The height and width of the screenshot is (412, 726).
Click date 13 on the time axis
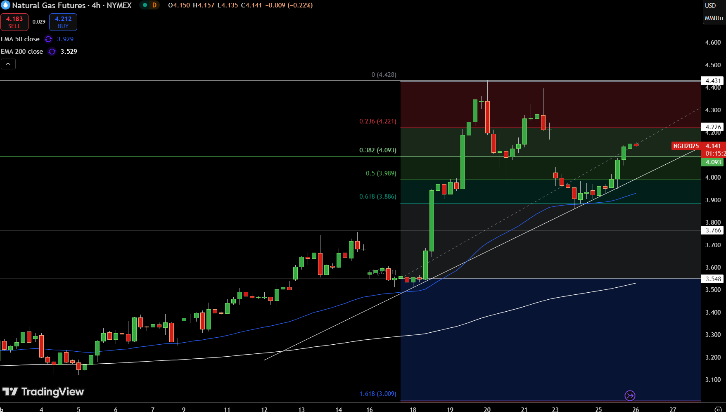pyautogui.click(x=301, y=409)
